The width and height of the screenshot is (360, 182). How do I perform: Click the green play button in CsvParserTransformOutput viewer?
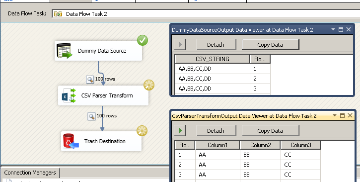180,130
